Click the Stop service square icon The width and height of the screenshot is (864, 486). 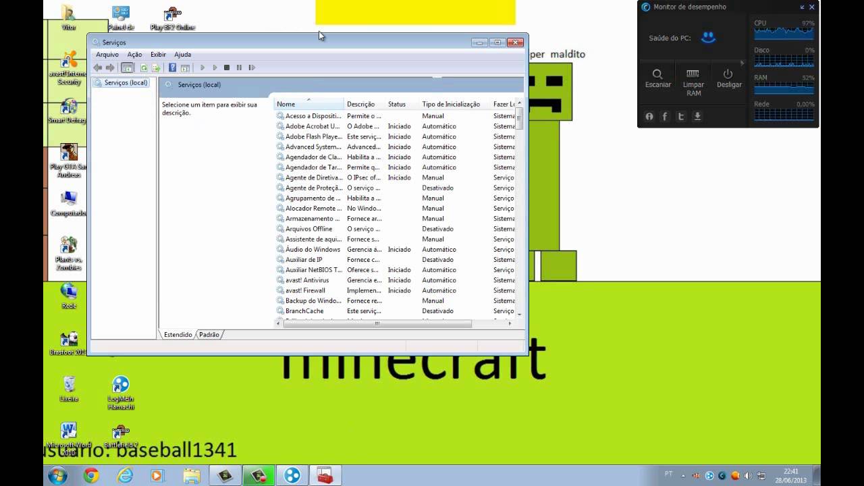227,67
